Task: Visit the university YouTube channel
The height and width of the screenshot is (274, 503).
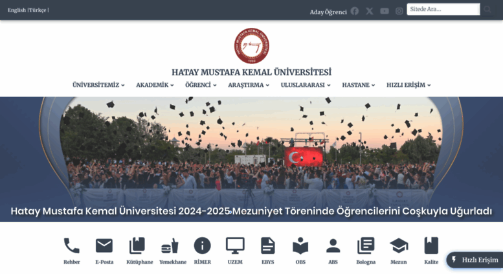Action: pos(385,11)
